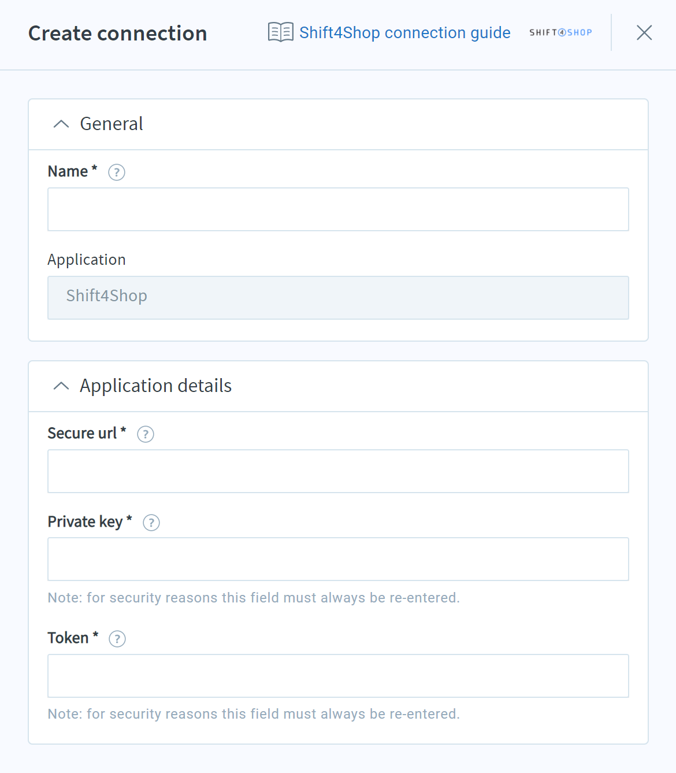676x773 pixels.
Task: Click the help icon next to Name
Action: click(x=117, y=172)
